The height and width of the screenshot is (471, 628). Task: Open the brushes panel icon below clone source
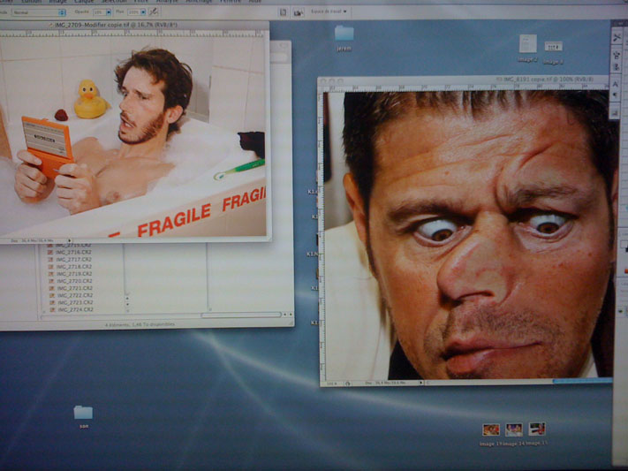617,67
